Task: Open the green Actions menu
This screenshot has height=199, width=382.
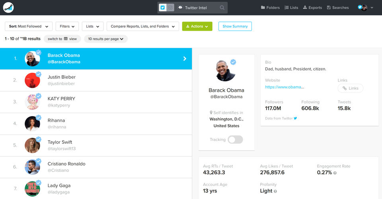Action: tap(197, 26)
